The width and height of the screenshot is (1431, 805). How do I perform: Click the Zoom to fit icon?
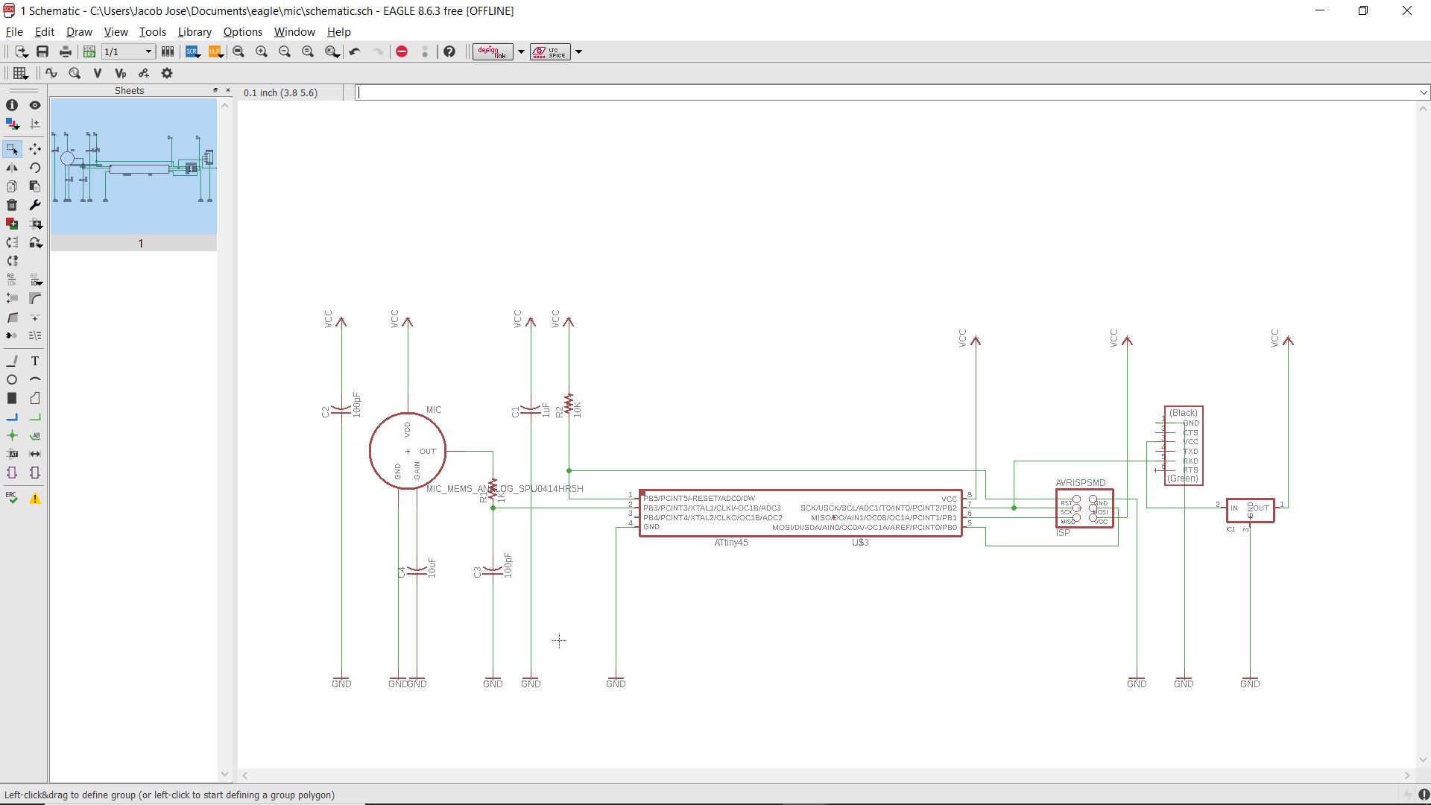pyautogui.click(x=238, y=51)
